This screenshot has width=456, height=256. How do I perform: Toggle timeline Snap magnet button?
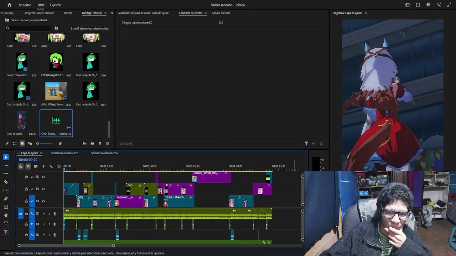pyautogui.click(x=28, y=166)
